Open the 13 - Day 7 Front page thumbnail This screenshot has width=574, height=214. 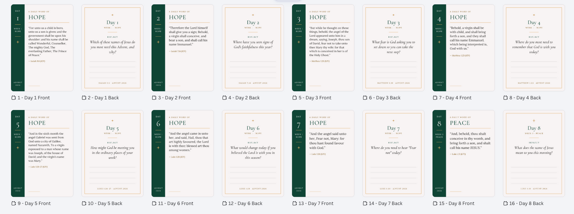pos(323,153)
